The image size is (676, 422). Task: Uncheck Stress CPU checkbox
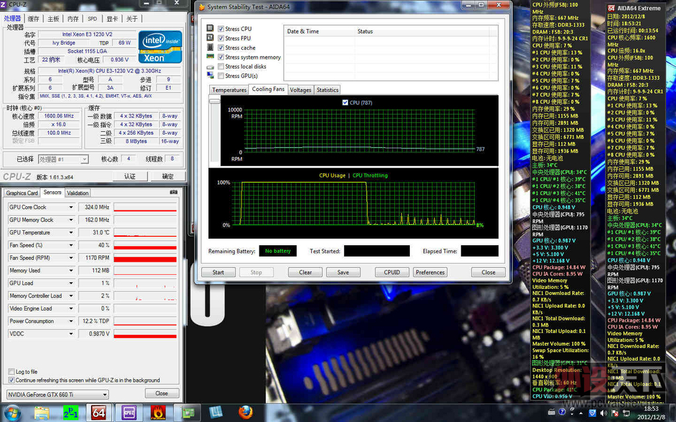tap(220, 29)
